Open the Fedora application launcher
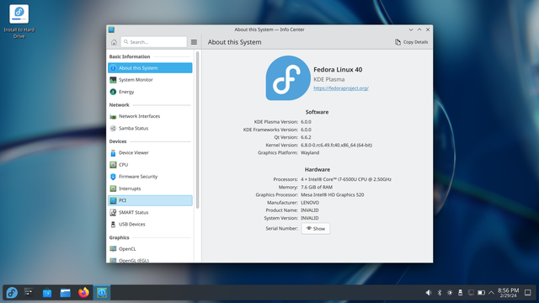Screen dimensions: 539x303 [12, 293]
